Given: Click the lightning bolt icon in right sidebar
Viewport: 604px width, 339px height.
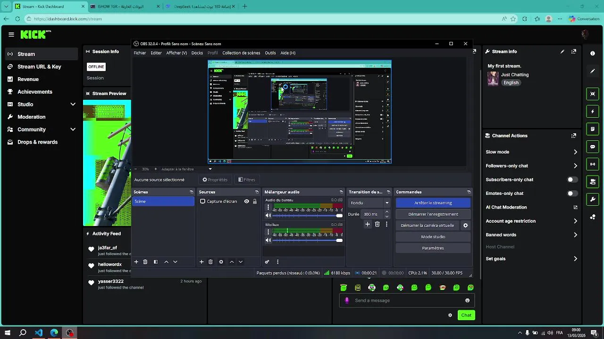Looking at the screenshot, I should click(593, 112).
